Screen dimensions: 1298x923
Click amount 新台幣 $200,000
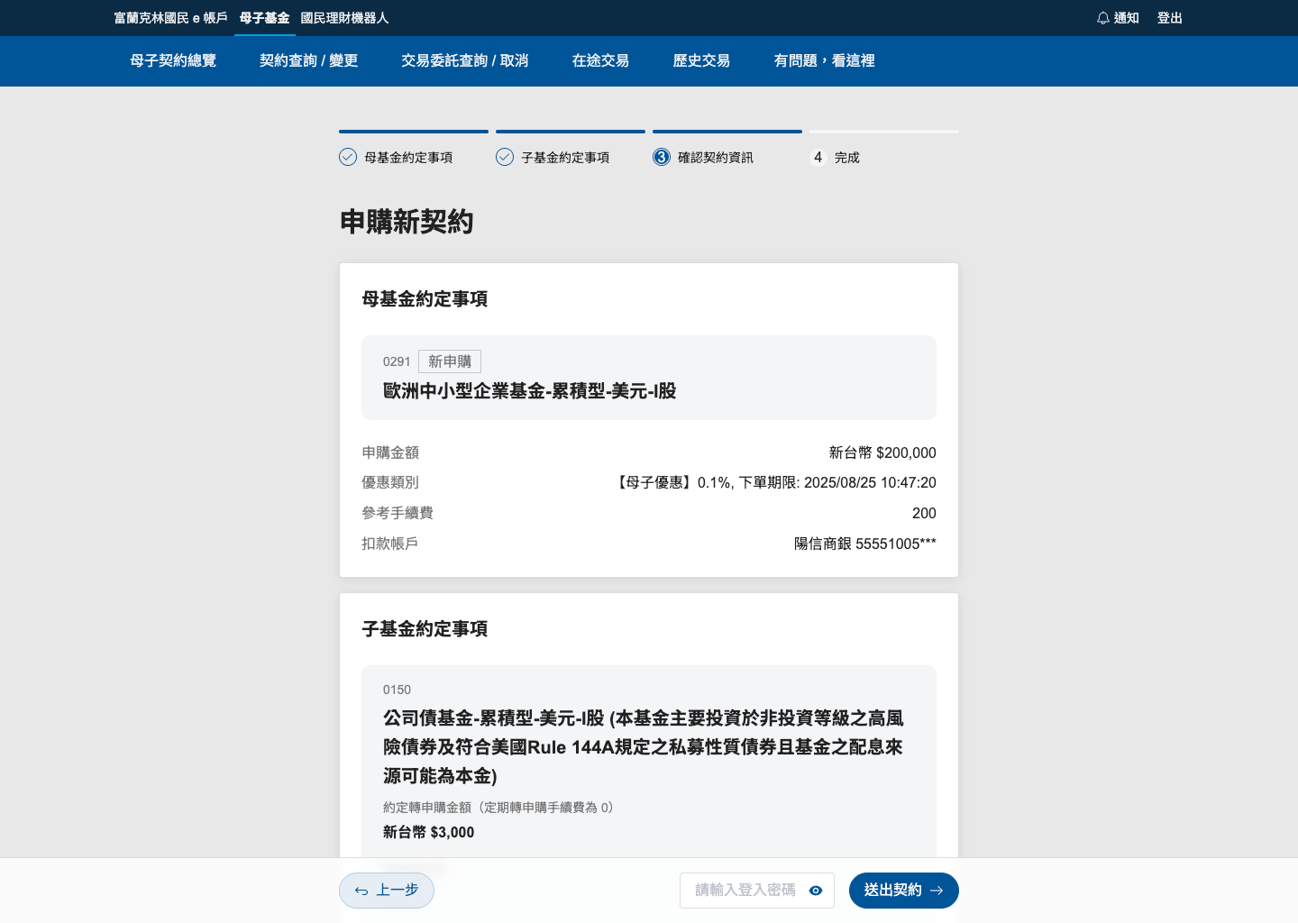pyautogui.click(x=882, y=452)
